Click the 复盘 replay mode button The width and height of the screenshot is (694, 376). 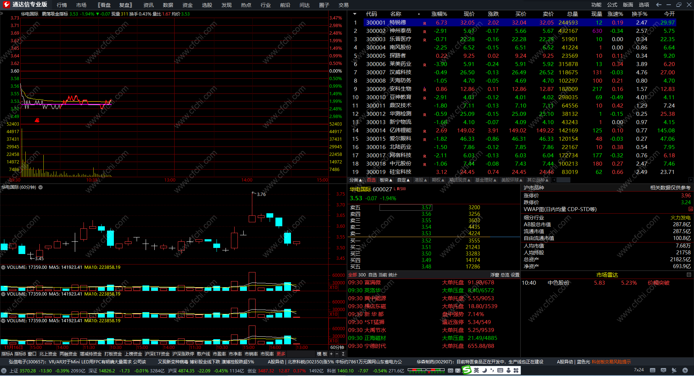pos(126,5)
